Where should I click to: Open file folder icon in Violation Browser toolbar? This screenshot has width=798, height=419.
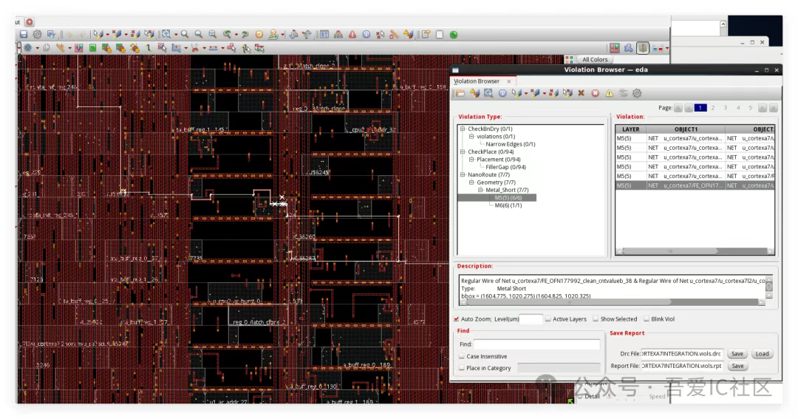(460, 93)
